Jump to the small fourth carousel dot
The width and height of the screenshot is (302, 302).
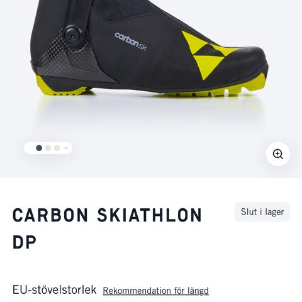(x=66, y=148)
